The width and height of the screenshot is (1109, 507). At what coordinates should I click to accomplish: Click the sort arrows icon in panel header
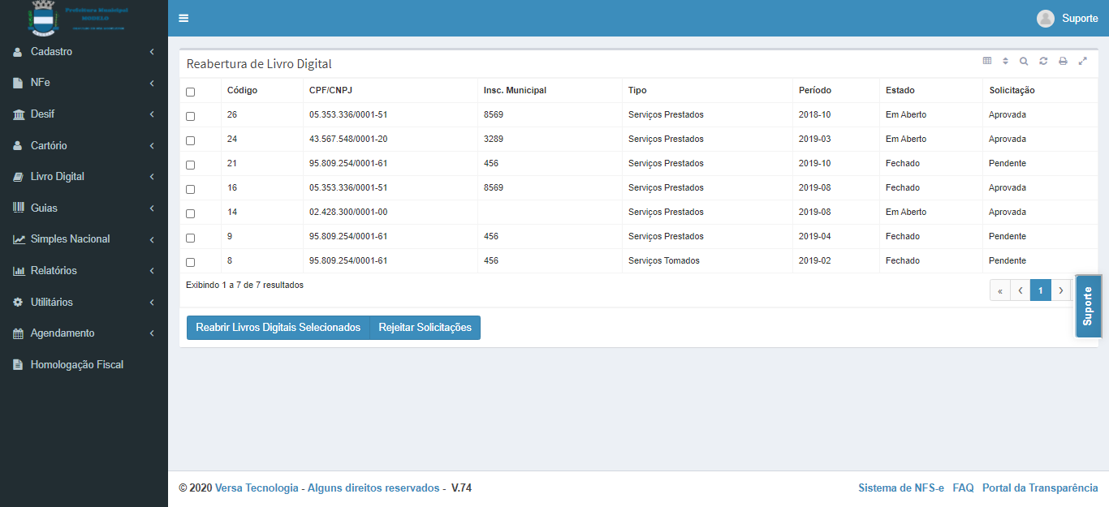(x=1005, y=61)
